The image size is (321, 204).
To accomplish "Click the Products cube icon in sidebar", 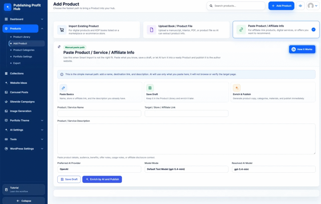I will tap(6, 28).
